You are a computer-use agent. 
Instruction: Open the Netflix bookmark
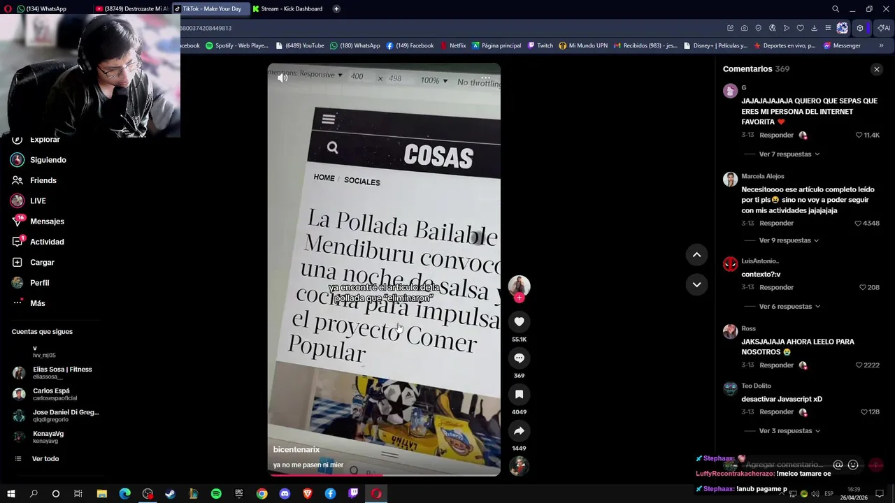tap(453, 45)
